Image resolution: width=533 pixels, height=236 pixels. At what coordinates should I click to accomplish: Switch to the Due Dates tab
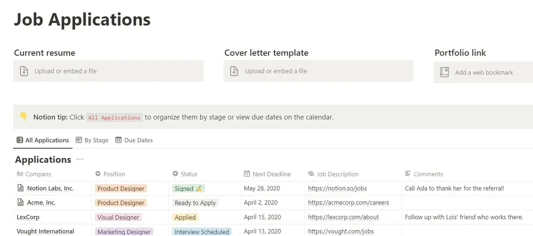(134, 140)
